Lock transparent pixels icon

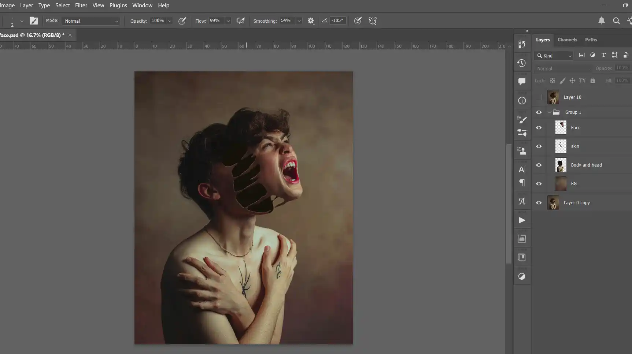click(x=552, y=81)
